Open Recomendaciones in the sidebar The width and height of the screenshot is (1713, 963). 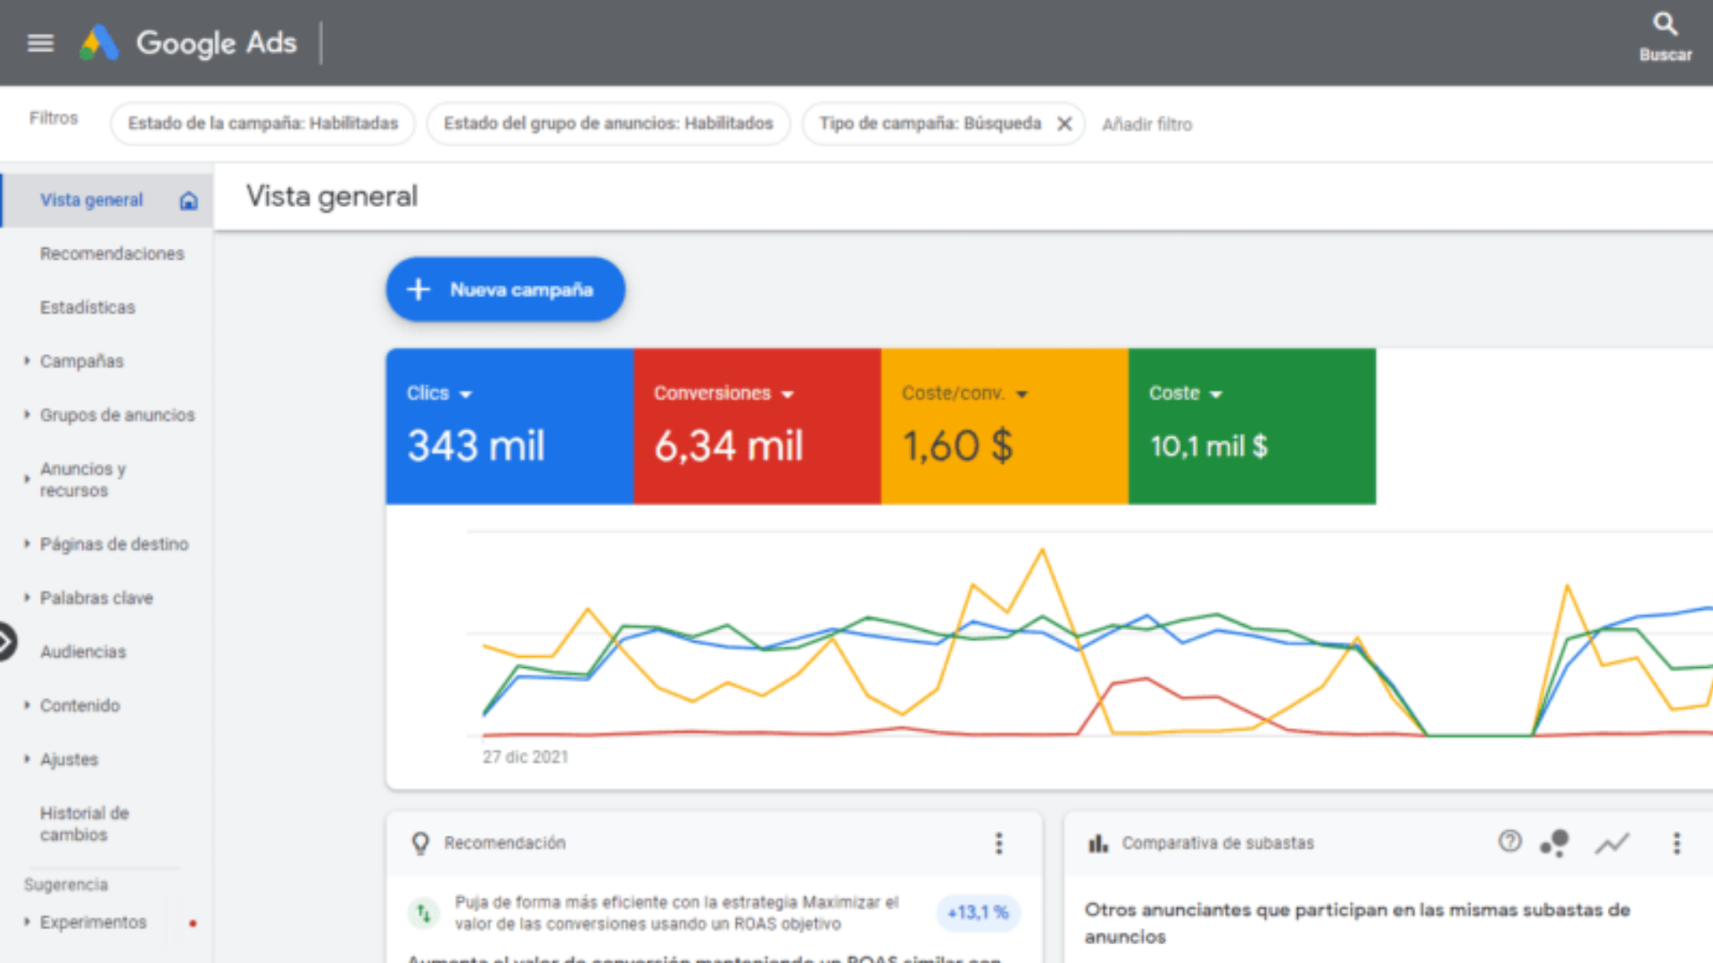click(112, 254)
